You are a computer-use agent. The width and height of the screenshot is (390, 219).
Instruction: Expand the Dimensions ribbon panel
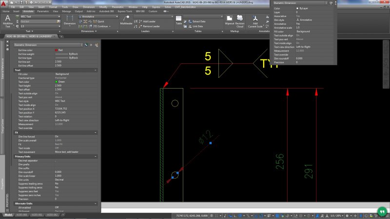(89, 31)
